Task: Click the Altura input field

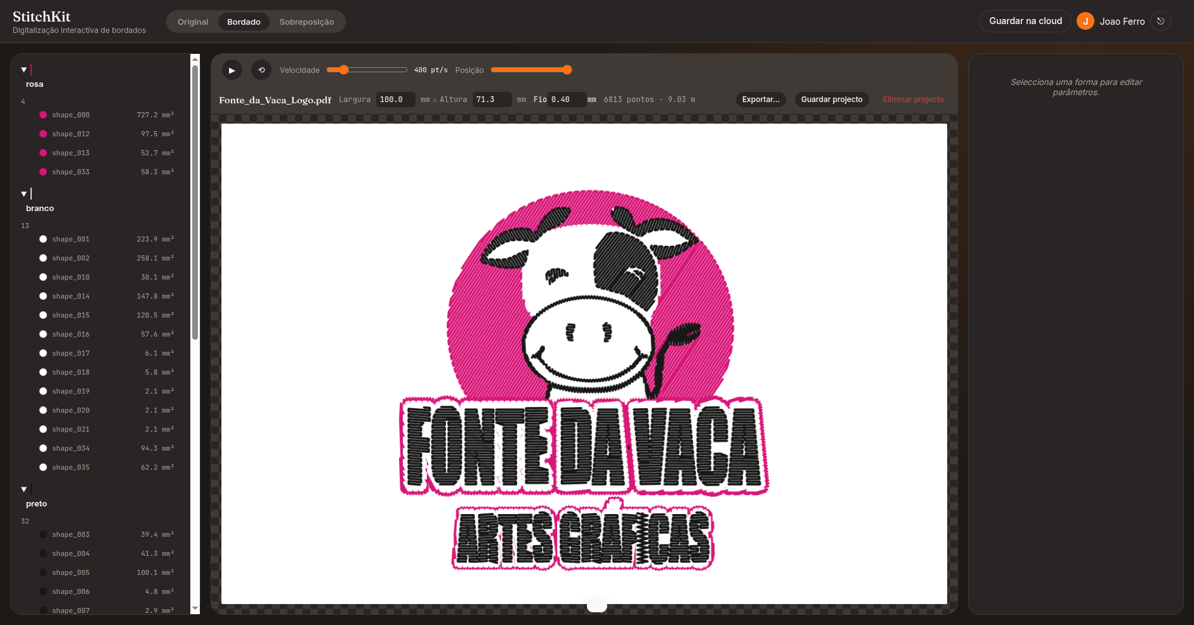Action: point(492,100)
